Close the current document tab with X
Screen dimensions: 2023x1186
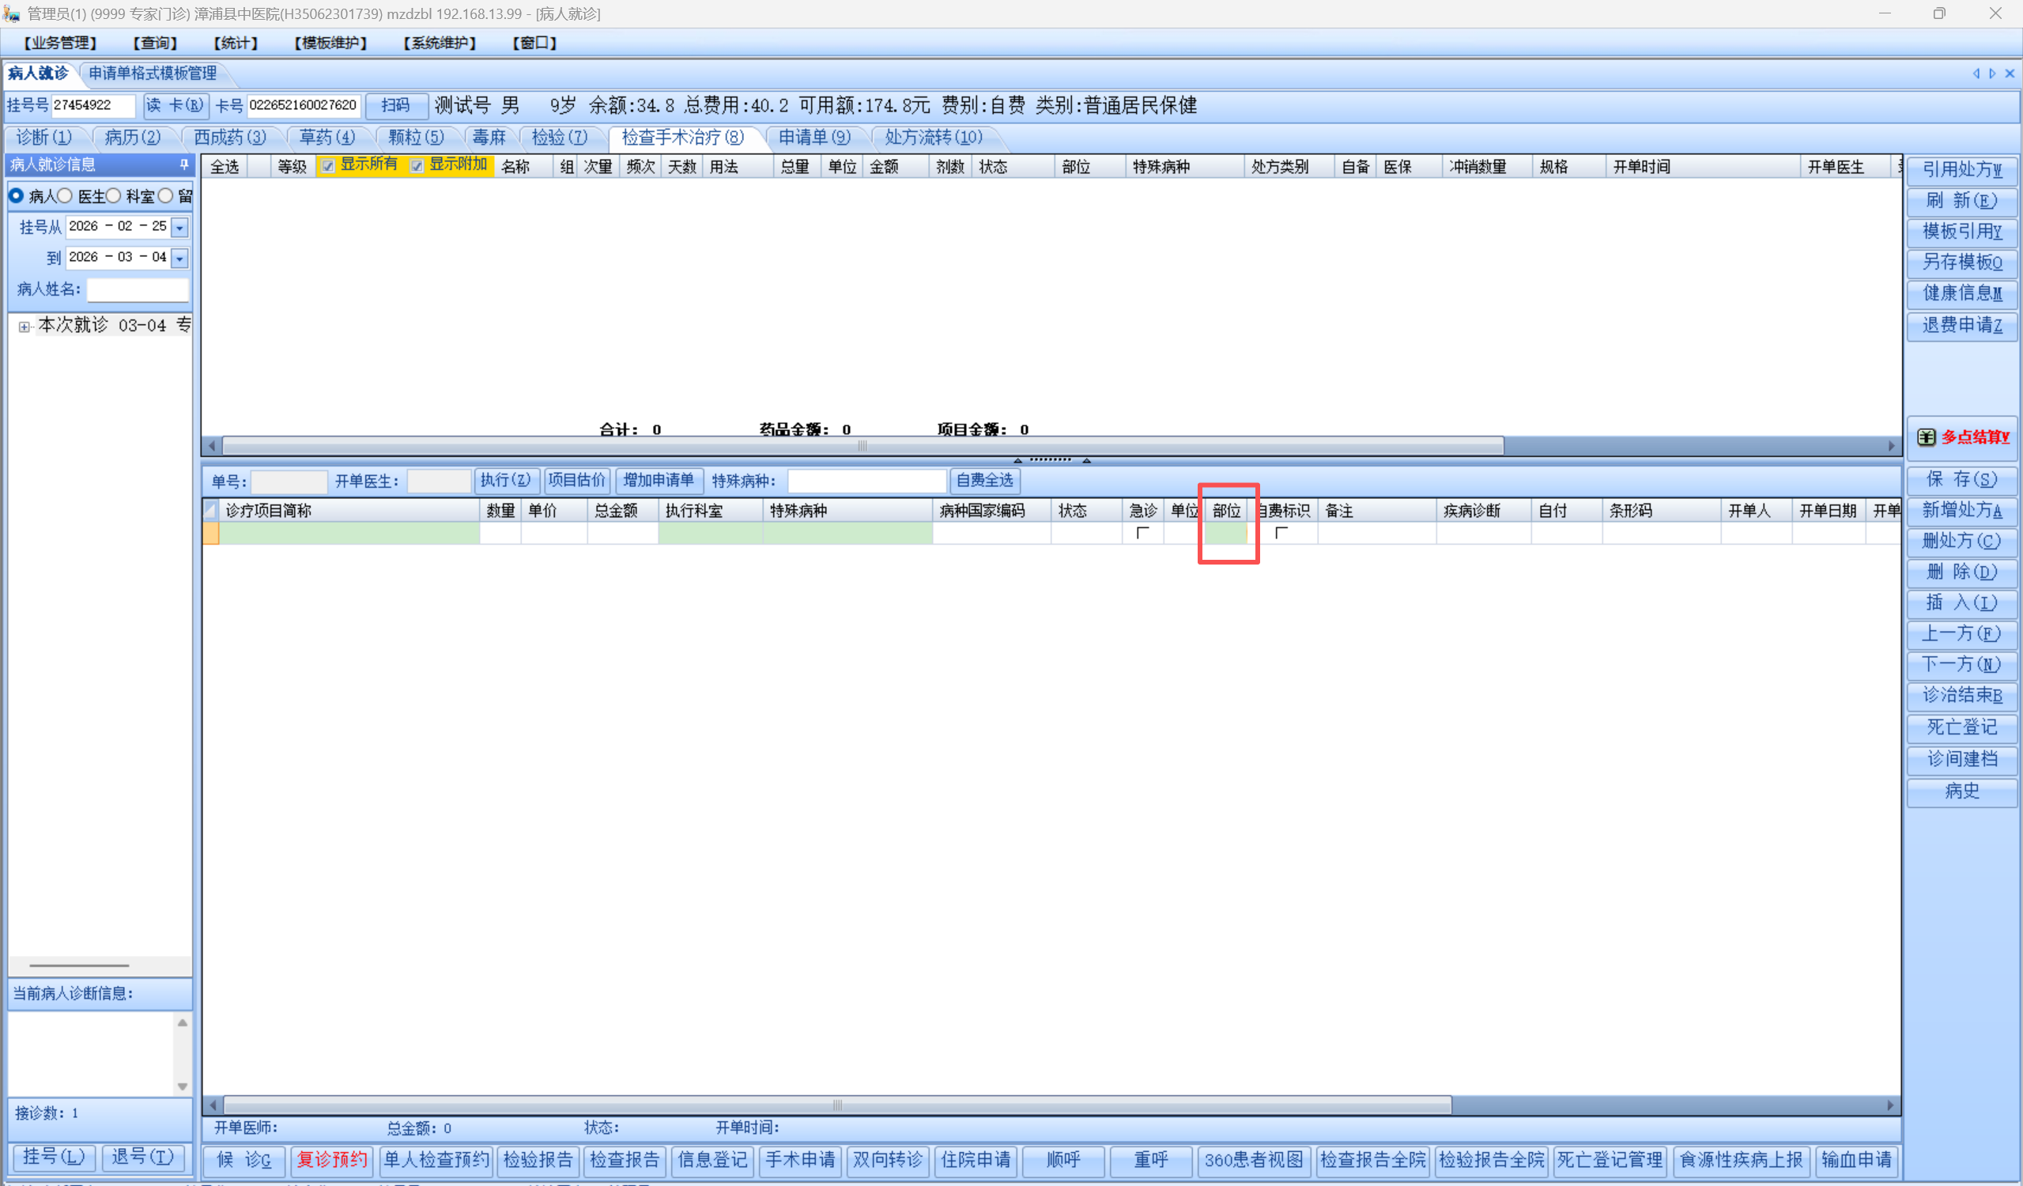tap(2010, 73)
